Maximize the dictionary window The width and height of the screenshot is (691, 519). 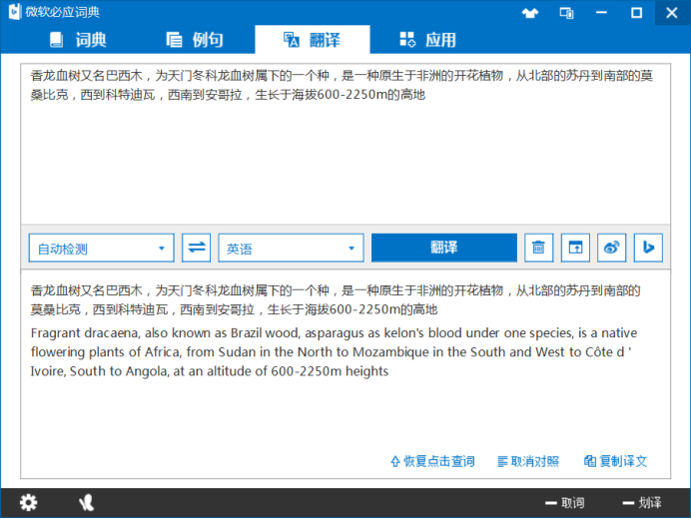click(x=636, y=13)
